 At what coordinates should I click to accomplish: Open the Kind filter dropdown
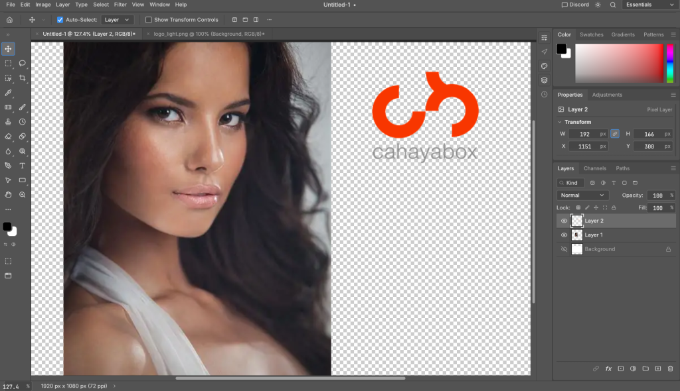tap(570, 183)
